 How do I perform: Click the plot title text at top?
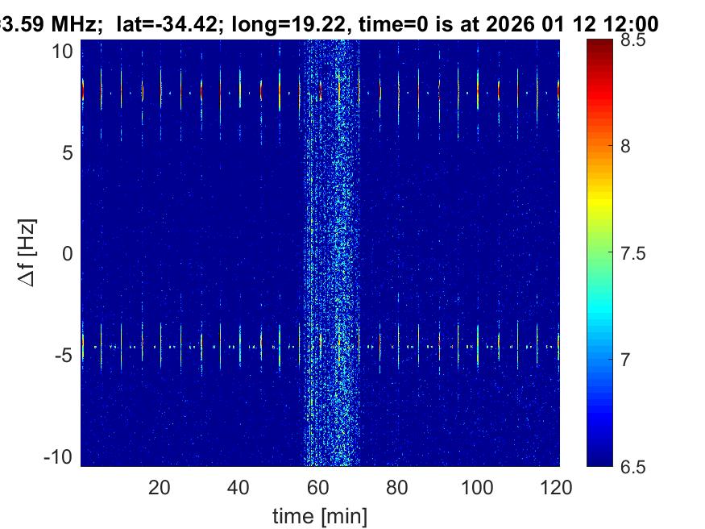coord(329,25)
